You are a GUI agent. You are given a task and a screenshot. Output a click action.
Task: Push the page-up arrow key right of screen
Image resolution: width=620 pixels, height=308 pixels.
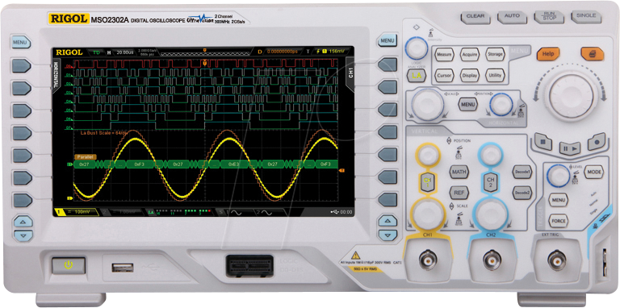[387, 221]
